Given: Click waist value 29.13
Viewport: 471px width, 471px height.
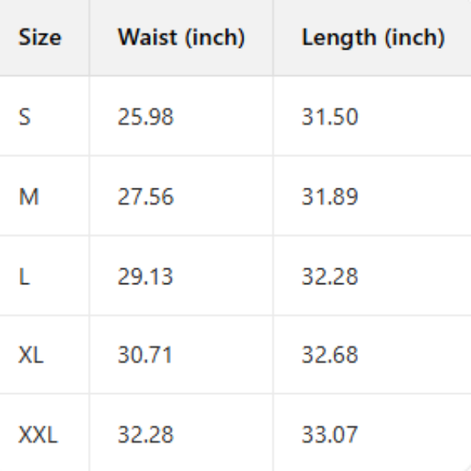Looking at the screenshot, I should click(146, 276).
